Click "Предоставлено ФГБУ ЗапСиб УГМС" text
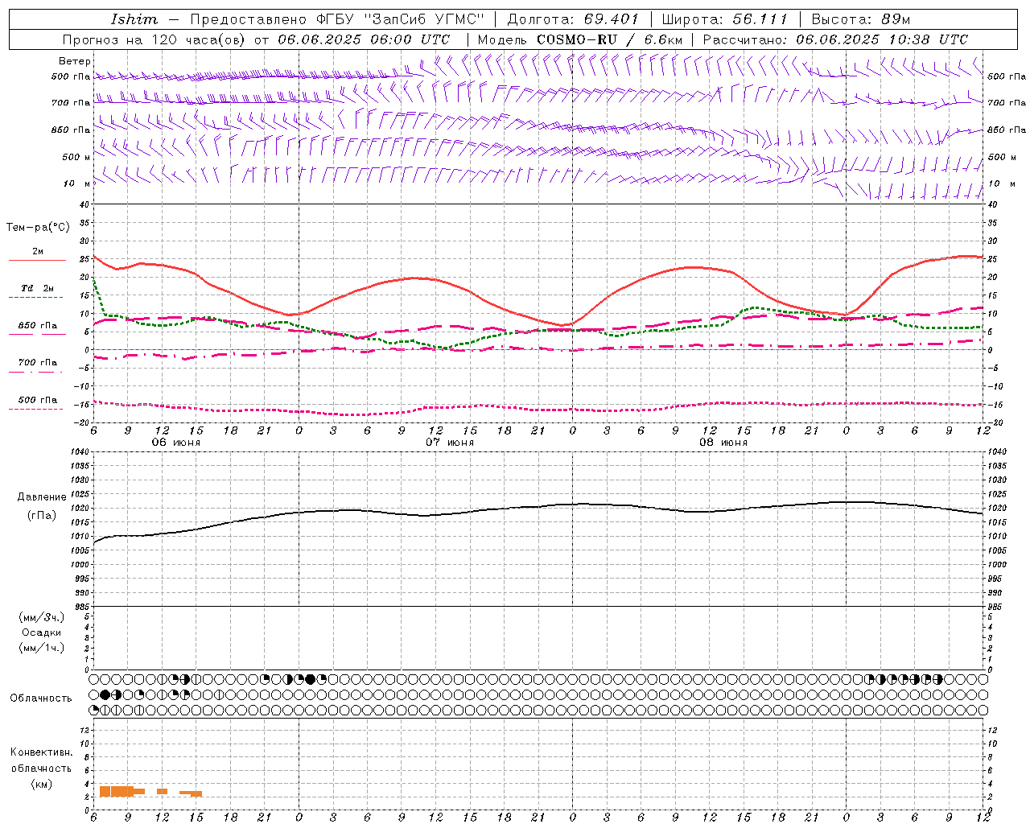 [337, 19]
